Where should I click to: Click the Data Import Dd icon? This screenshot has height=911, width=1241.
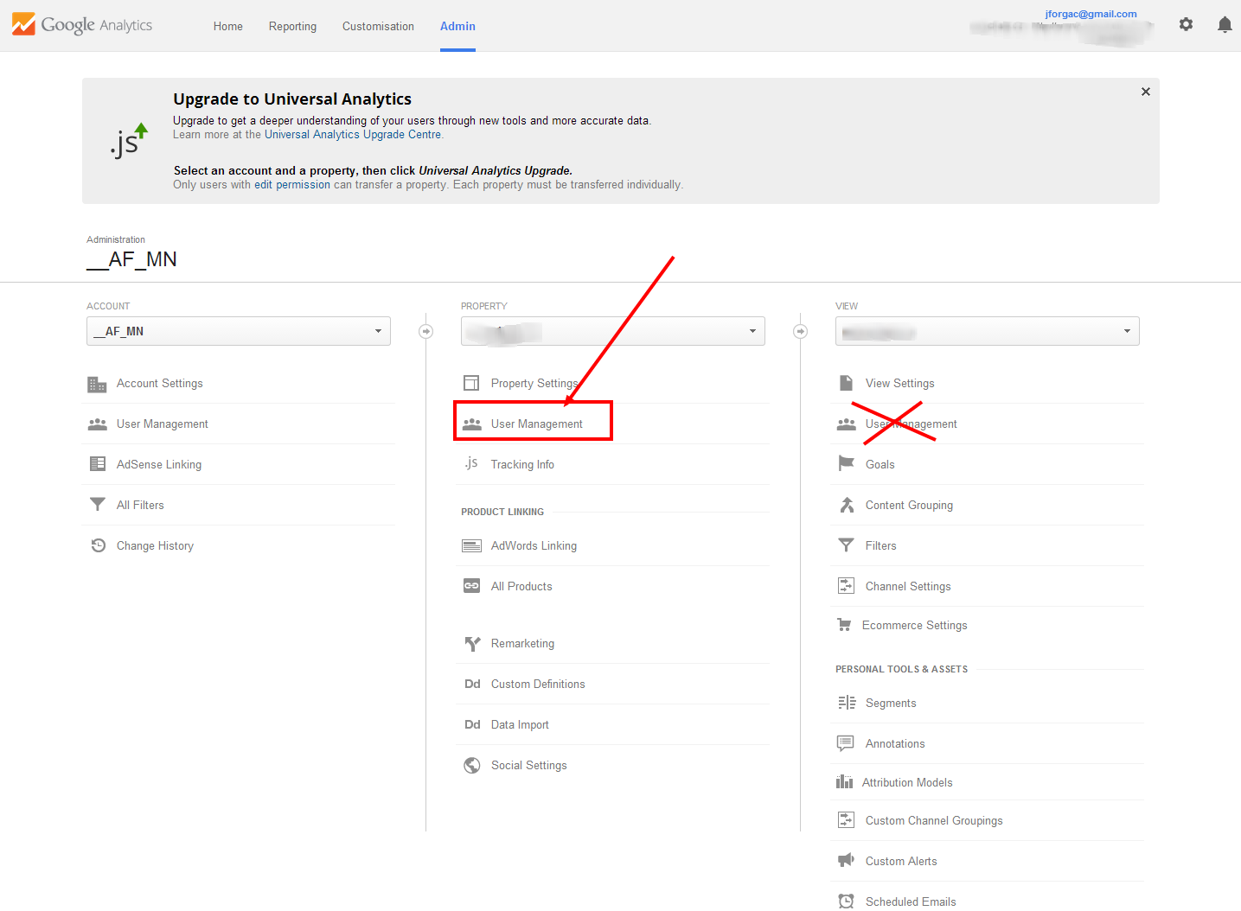point(472,724)
